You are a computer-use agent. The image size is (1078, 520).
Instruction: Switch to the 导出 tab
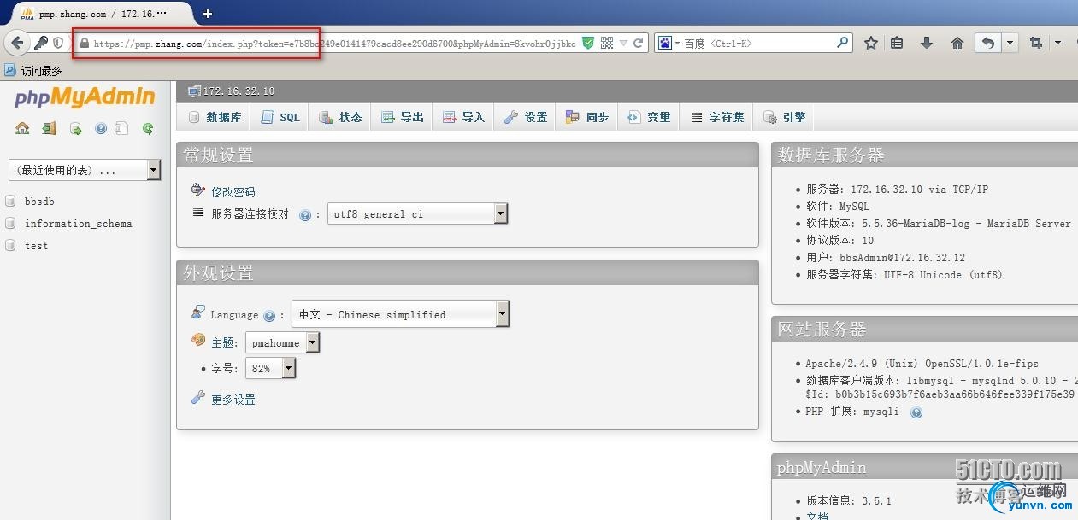[402, 117]
